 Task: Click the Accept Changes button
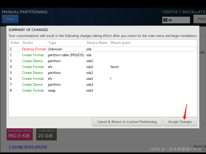[x=180, y=122]
